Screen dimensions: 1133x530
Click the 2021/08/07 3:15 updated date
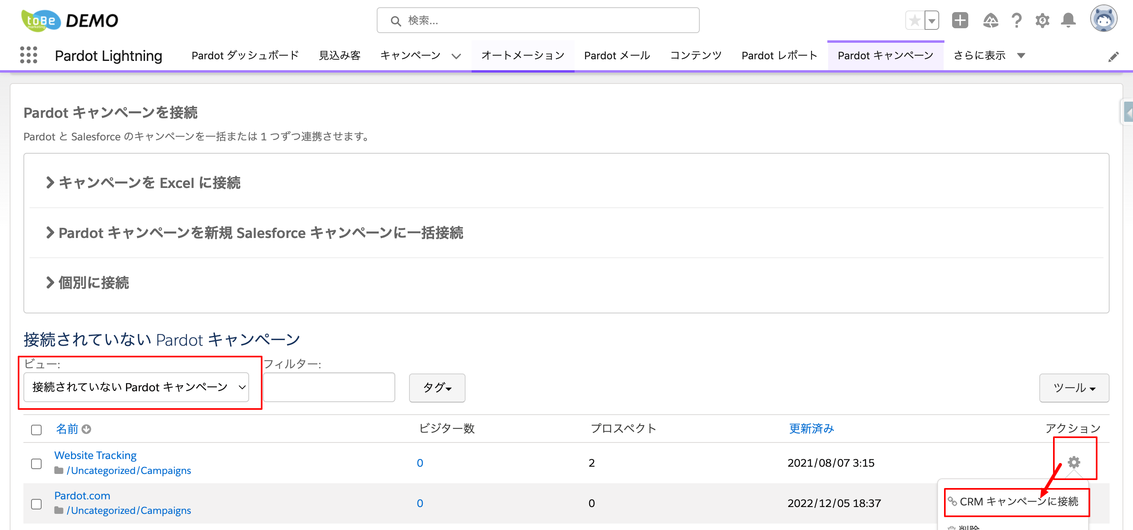coord(831,463)
